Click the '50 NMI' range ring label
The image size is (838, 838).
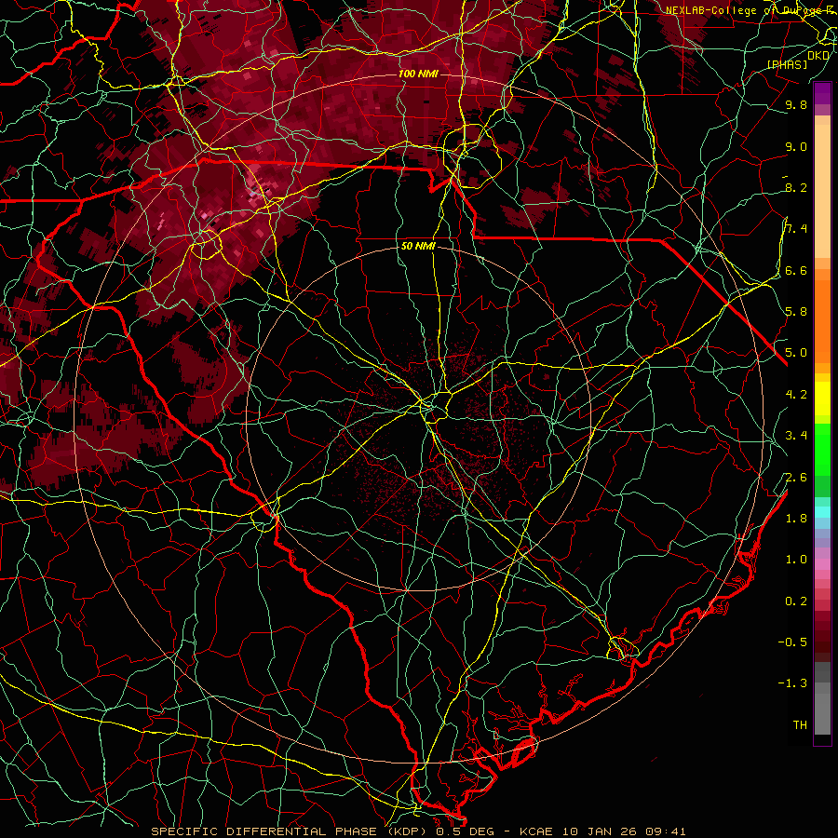pyautogui.click(x=418, y=247)
